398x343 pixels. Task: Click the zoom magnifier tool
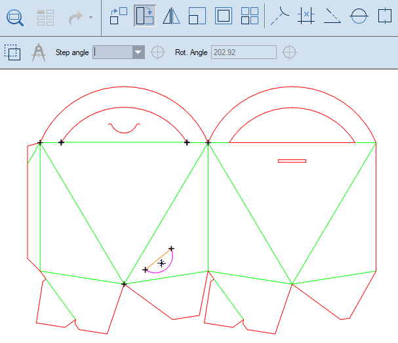(14, 16)
